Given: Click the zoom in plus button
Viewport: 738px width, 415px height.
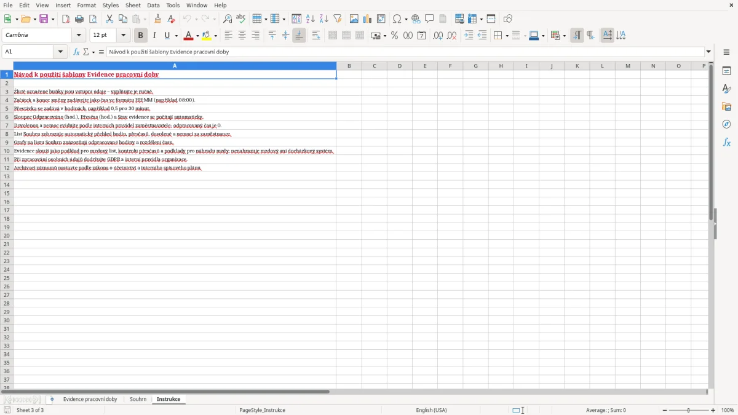Looking at the screenshot, I should pos(713,410).
